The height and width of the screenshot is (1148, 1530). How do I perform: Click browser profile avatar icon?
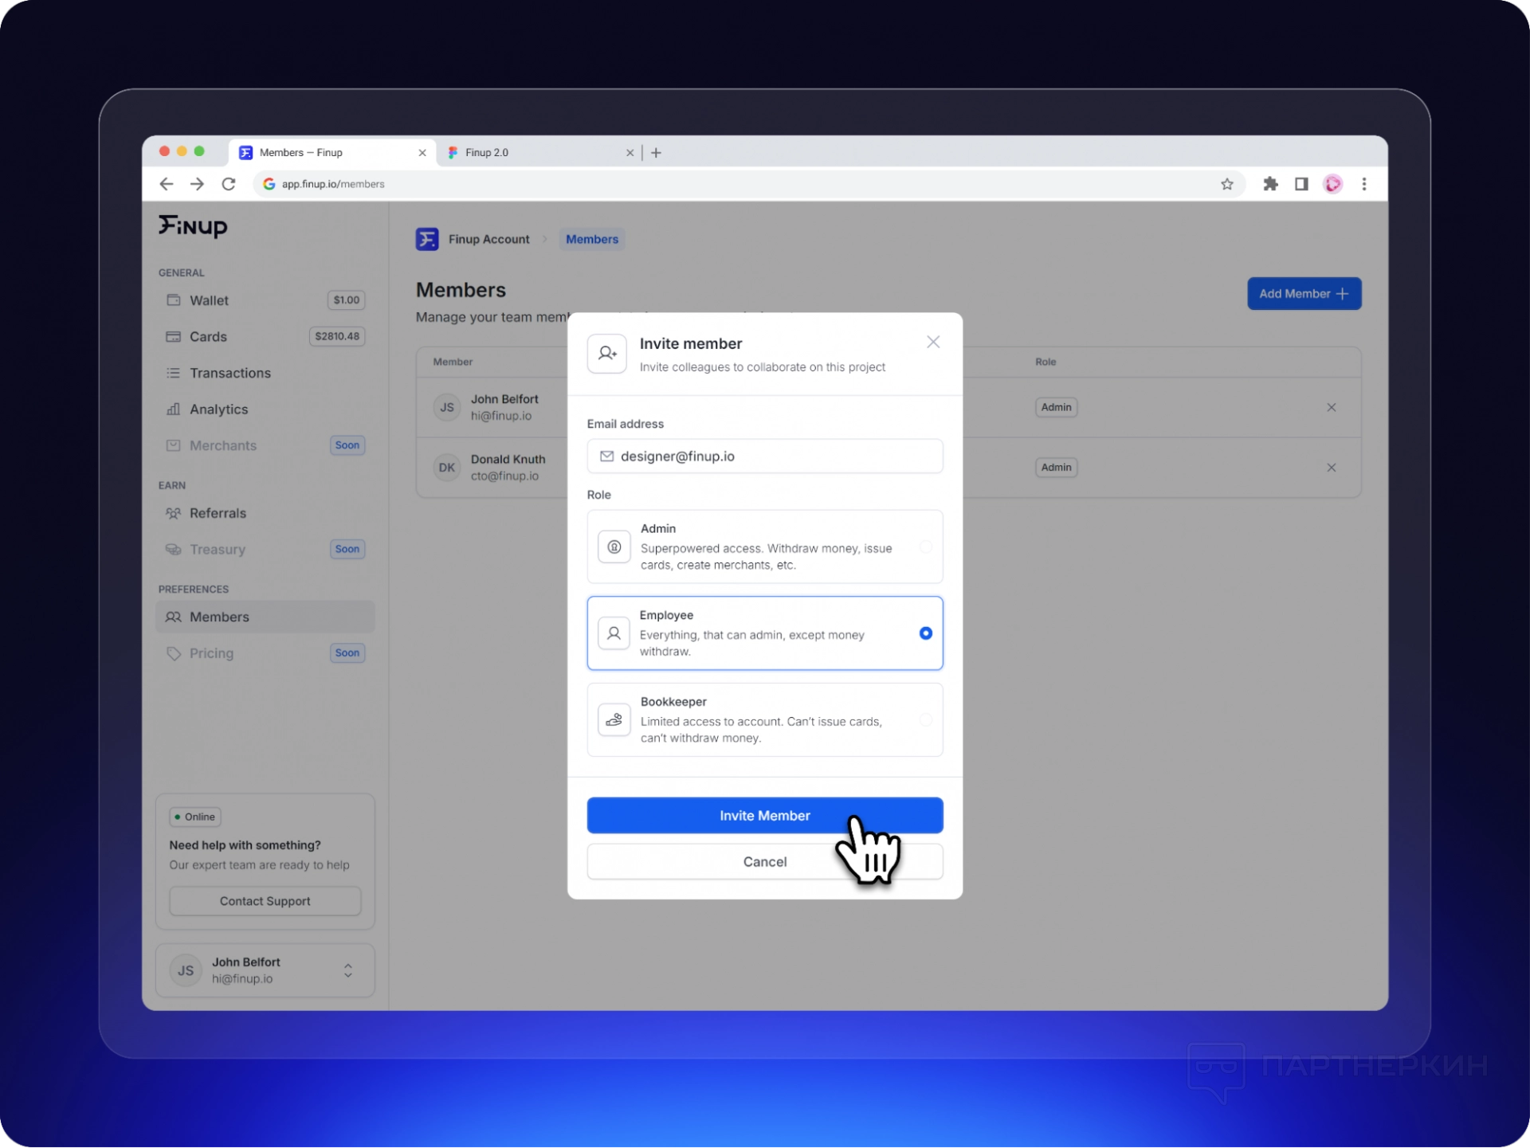(1332, 184)
